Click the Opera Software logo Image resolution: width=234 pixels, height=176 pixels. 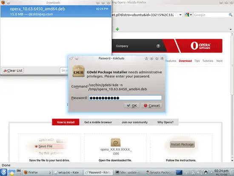pos(200,46)
